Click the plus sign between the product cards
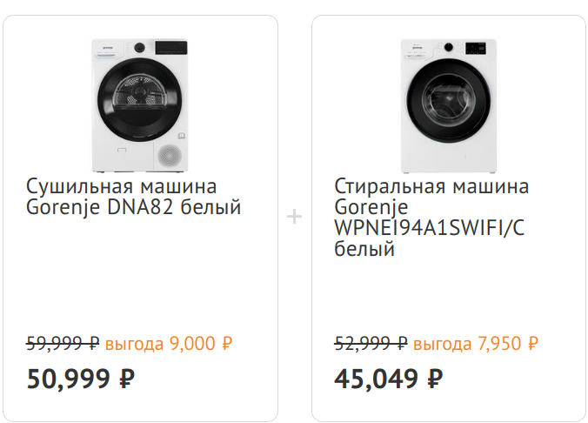 tap(295, 217)
